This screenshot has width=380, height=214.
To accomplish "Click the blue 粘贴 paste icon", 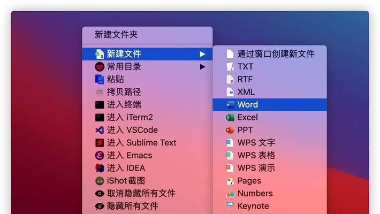I will tap(100, 79).
